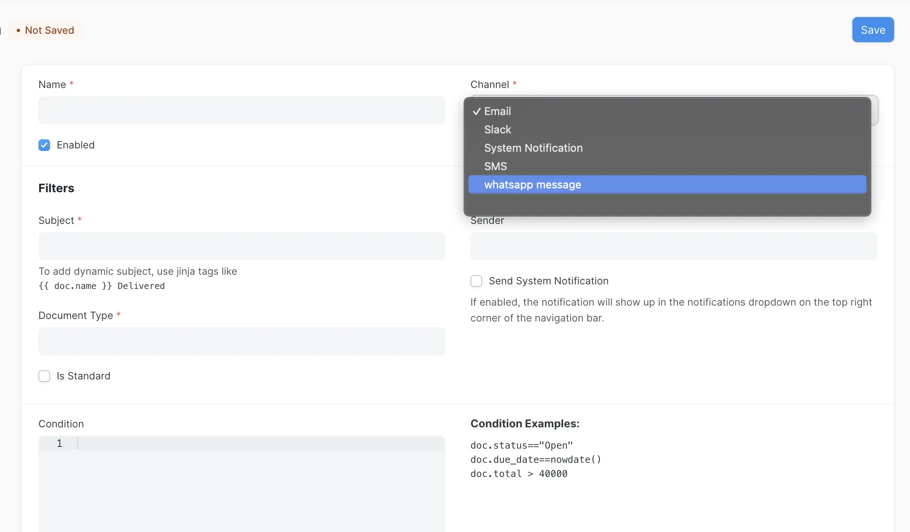Click the Save button
This screenshot has height=532, width=910.
coord(873,30)
